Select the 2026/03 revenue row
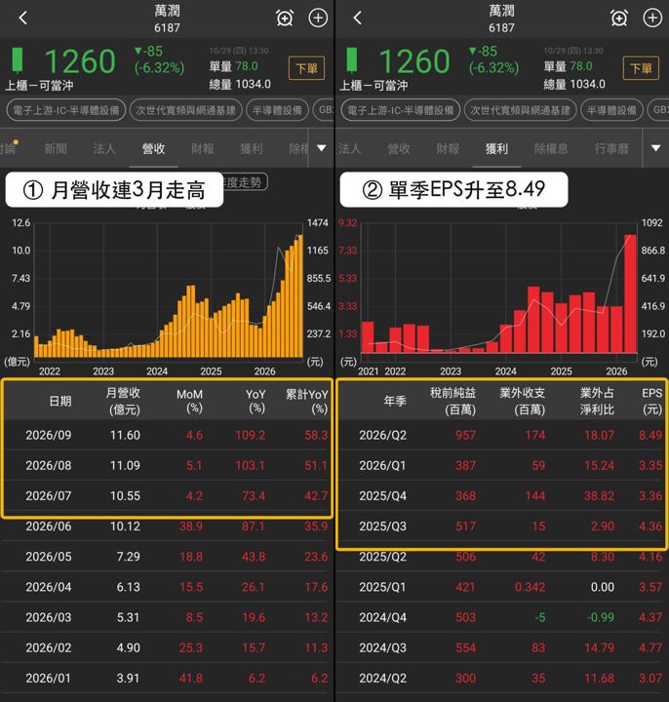Viewport: 669px width, 702px height. [x=167, y=618]
